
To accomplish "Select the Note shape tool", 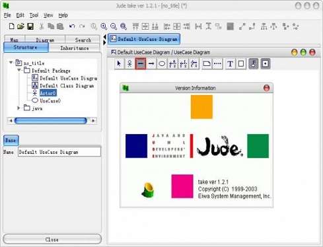I will pos(207,64).
